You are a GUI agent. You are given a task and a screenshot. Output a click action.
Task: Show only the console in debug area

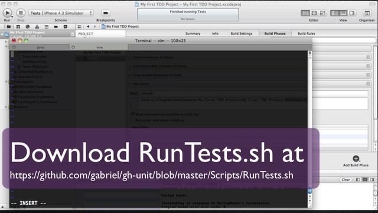coord(372,180)
